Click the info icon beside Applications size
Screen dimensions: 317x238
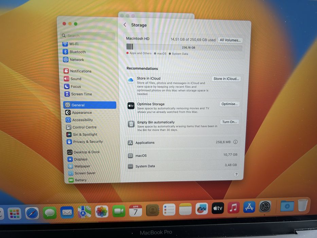coord(235,142)
